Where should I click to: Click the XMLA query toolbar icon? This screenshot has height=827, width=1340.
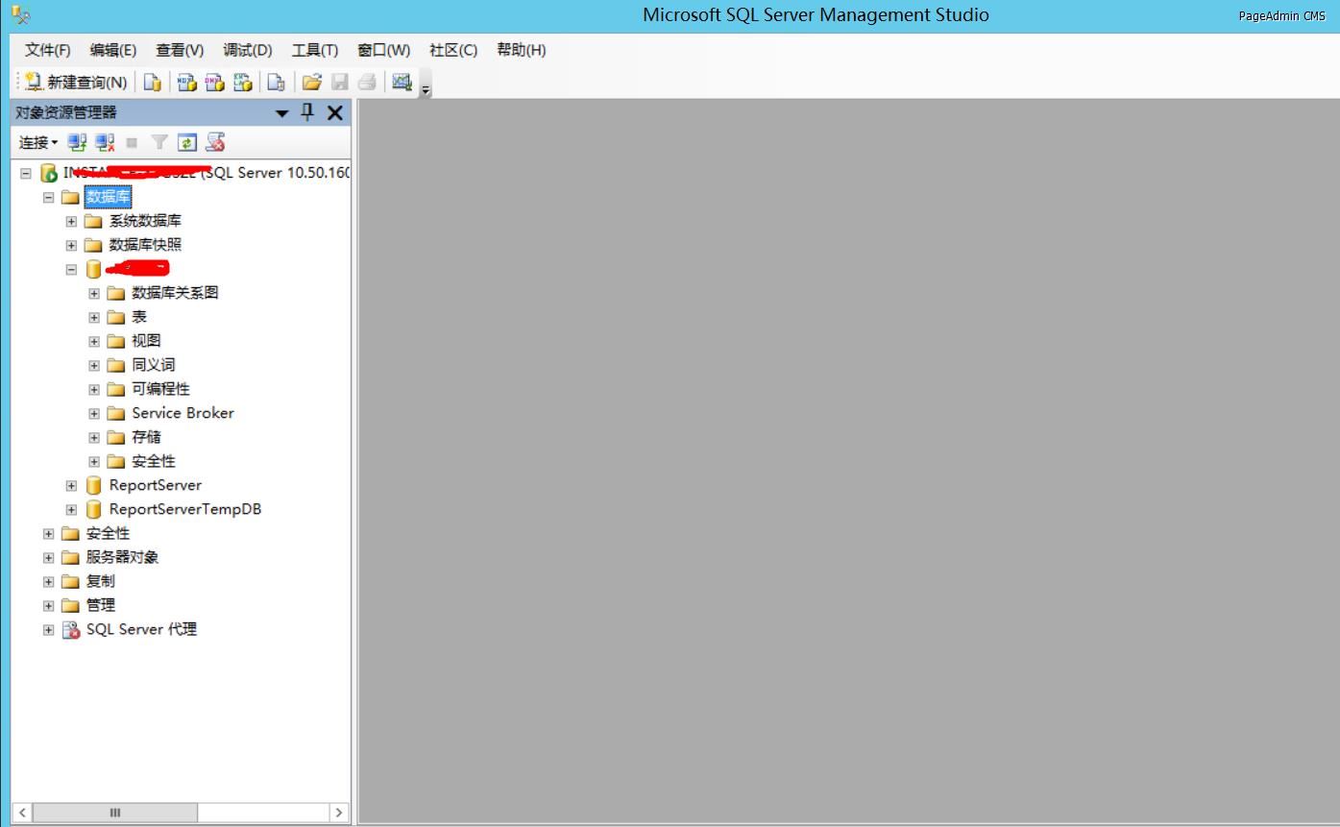coord(243,83)
